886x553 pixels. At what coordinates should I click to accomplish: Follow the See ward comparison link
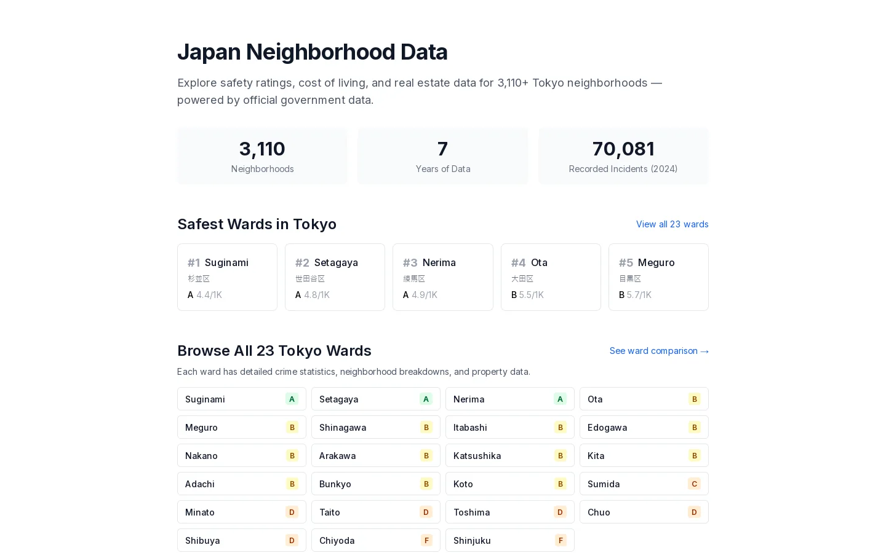[659, 351]
